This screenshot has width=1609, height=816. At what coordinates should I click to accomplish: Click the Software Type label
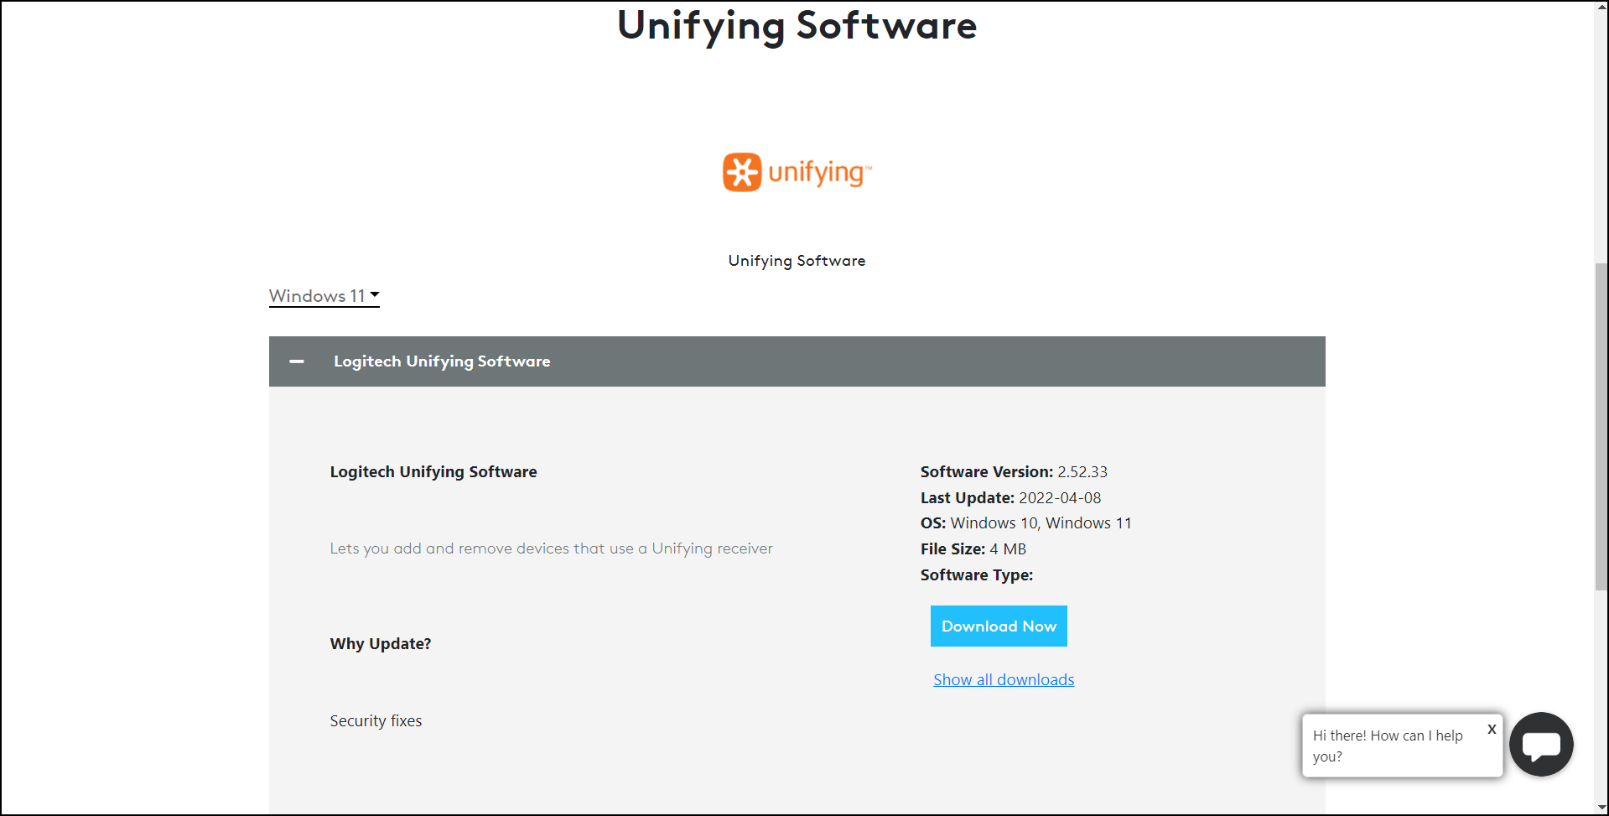977,575
